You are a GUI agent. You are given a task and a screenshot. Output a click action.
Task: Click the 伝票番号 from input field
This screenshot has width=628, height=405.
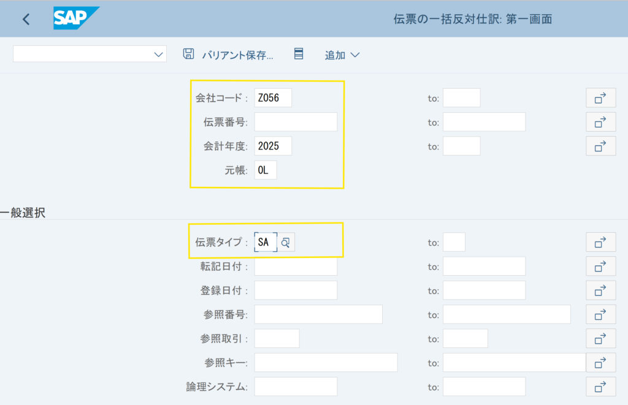[x=296, y=122]
